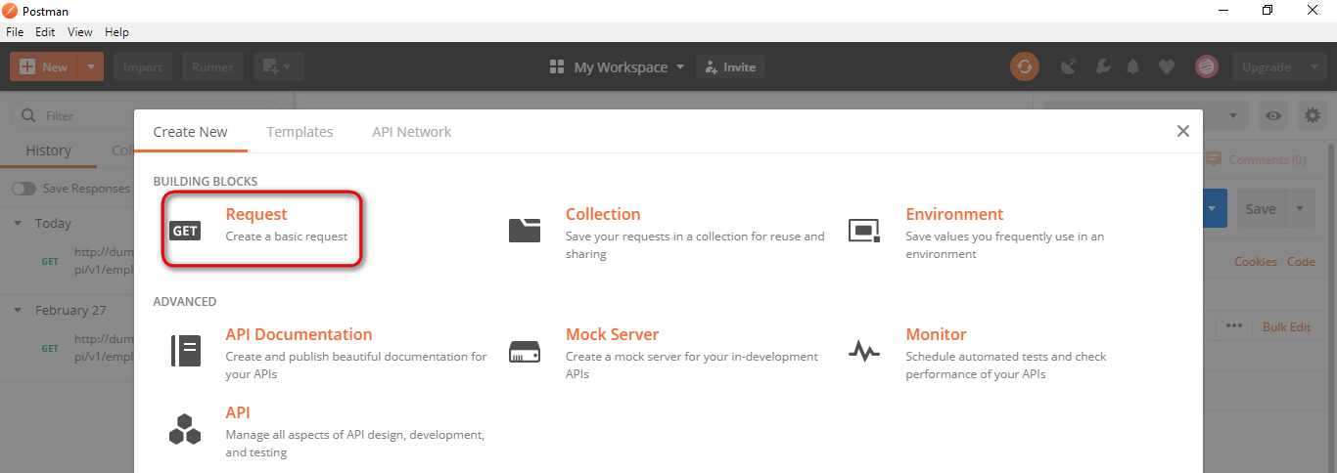Screen dimensions: 1337x473
Task: Collapse the Today history group
Action: point(18,223)
